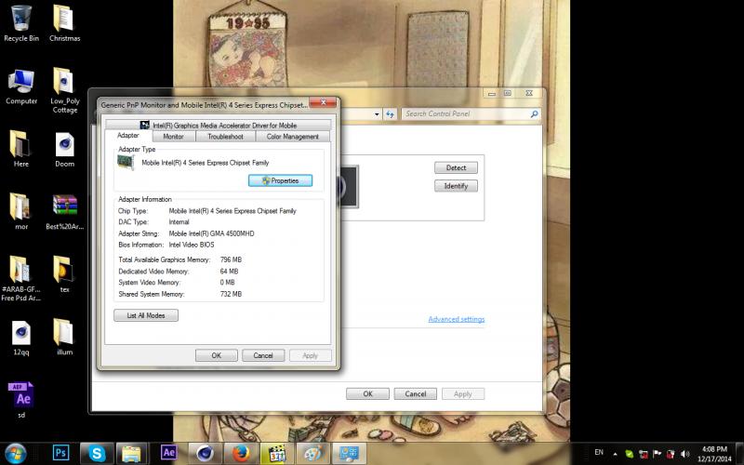The height and width of the screenshot is (465, 744).
Task: Open the Control Panel address bar dropdown arrow
Action: [x=377, y=114]
